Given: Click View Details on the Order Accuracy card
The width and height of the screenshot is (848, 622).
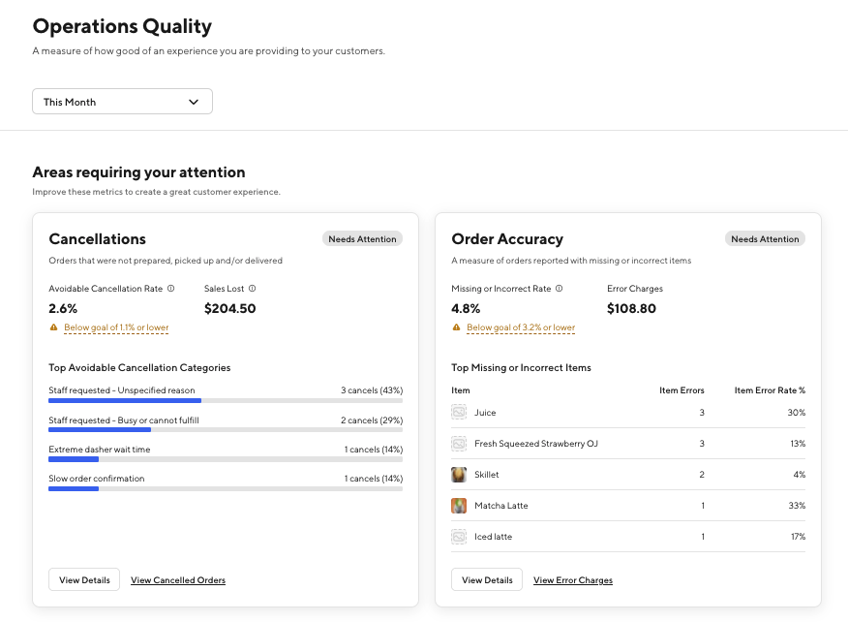Looking at the screenshot, I should click(x=486, y=579).
